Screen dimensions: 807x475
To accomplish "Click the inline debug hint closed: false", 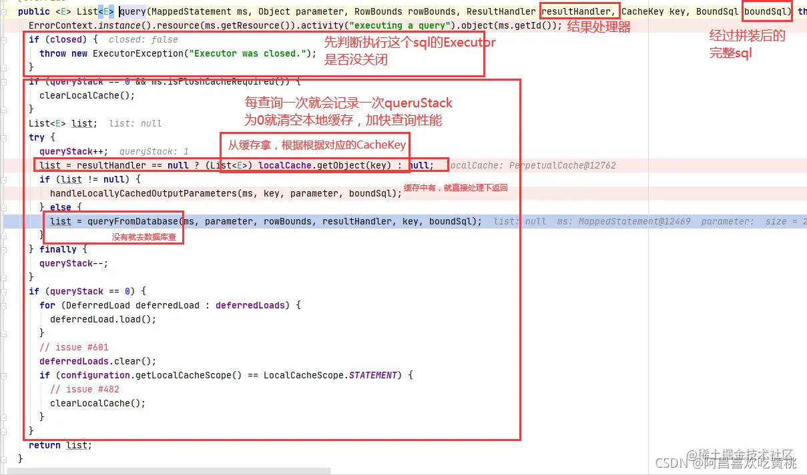I will coord(144,39).
